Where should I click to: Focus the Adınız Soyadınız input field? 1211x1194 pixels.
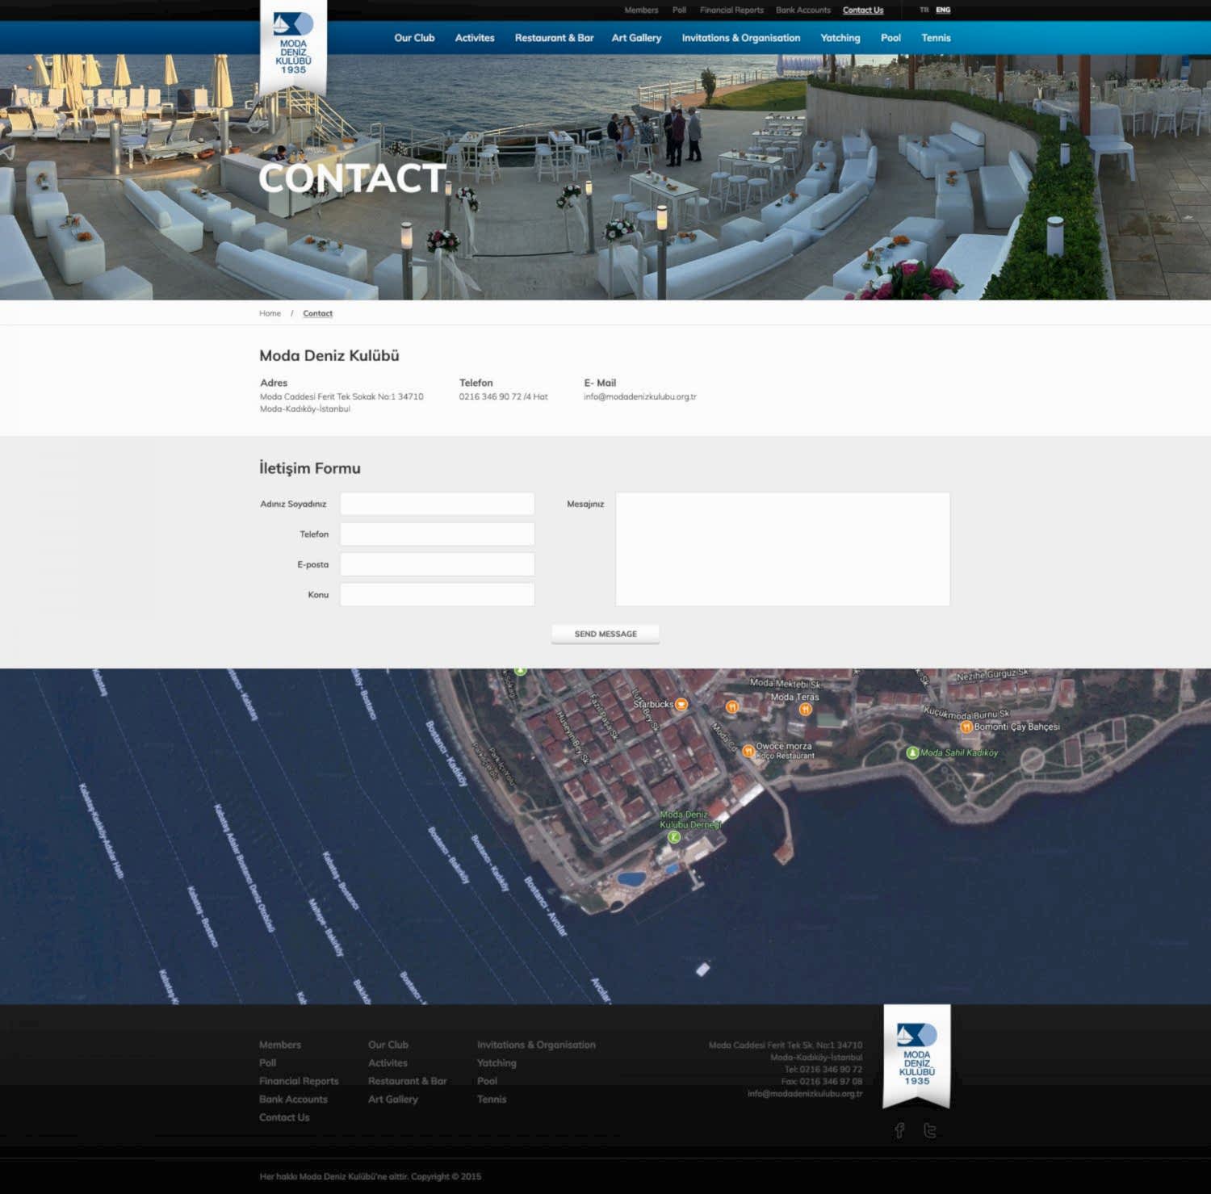[437, 504]
